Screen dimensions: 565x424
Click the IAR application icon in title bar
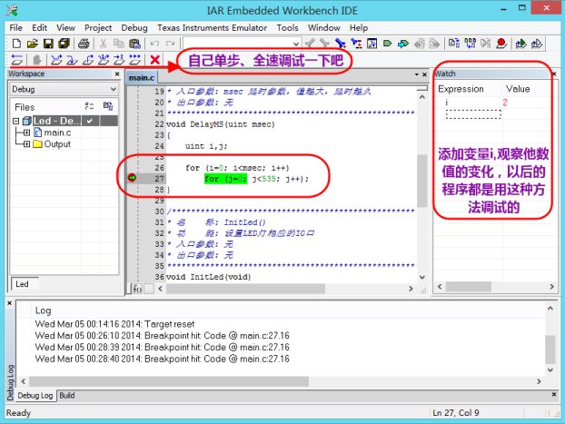click(x=12, y=10)
